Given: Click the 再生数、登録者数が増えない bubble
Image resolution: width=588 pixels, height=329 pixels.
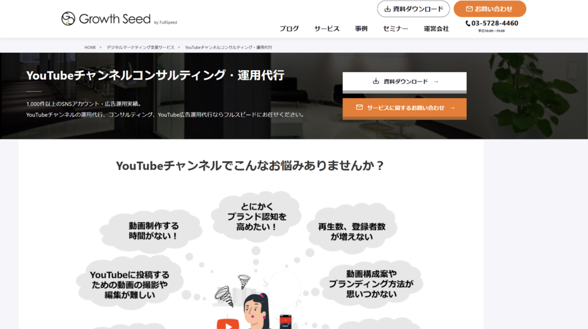Looking at the screenshot, I should pyautogui.click(x=352, y=229).
